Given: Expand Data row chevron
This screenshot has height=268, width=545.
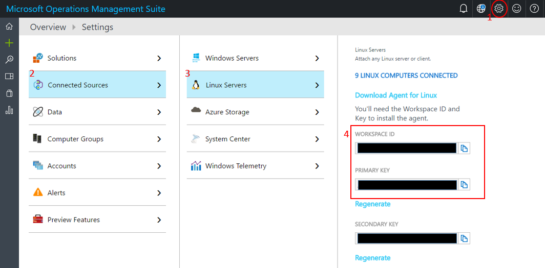Looking at the screenshot, I should (159, 112).
